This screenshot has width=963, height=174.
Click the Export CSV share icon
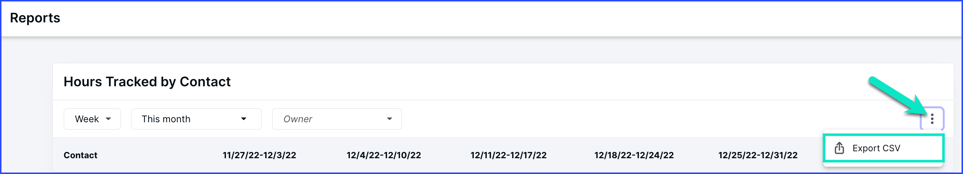[x=839, y=148]
